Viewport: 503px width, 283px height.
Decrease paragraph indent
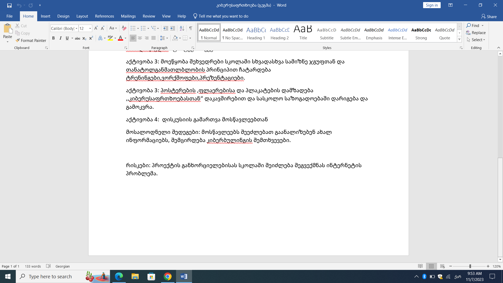coord(166,28)
